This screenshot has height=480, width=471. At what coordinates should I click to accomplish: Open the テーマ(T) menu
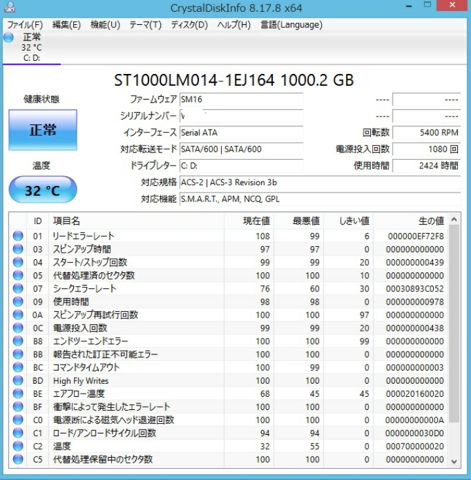pyautogui.click(x=145, y=25)
